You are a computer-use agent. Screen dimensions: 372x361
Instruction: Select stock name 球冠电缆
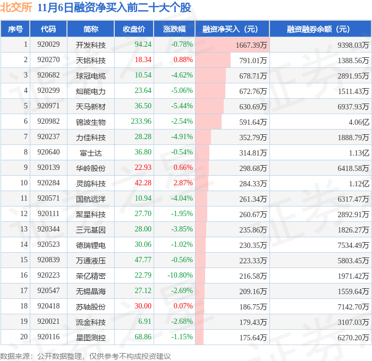tap(91, 76)
